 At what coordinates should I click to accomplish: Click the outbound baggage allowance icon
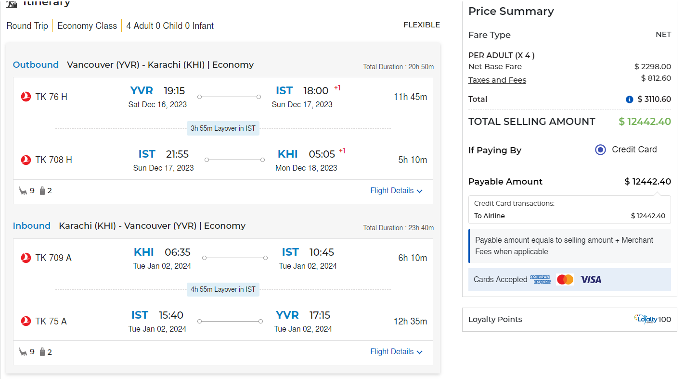pyautogui.click(x=42, y=191)
